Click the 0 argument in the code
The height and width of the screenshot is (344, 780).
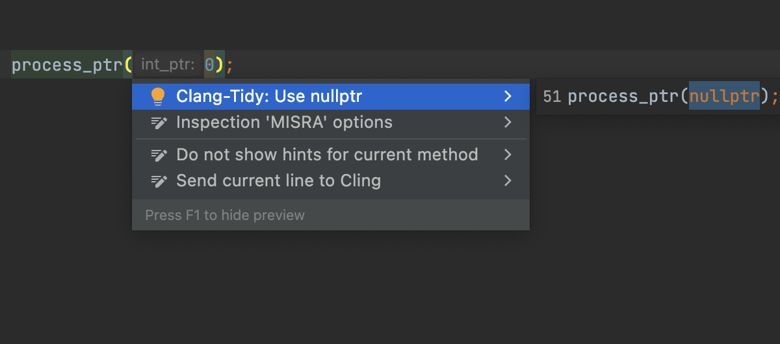point(209,65)
